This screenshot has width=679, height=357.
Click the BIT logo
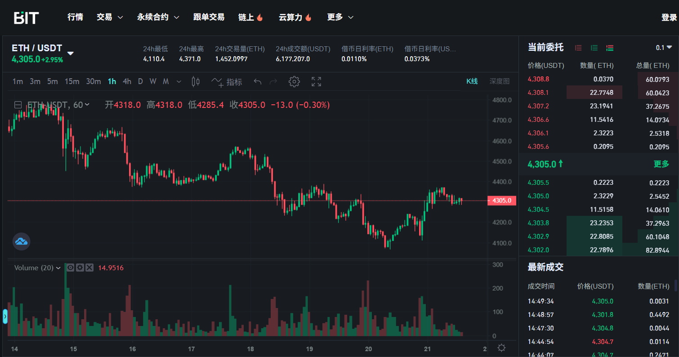pos(26,18)
